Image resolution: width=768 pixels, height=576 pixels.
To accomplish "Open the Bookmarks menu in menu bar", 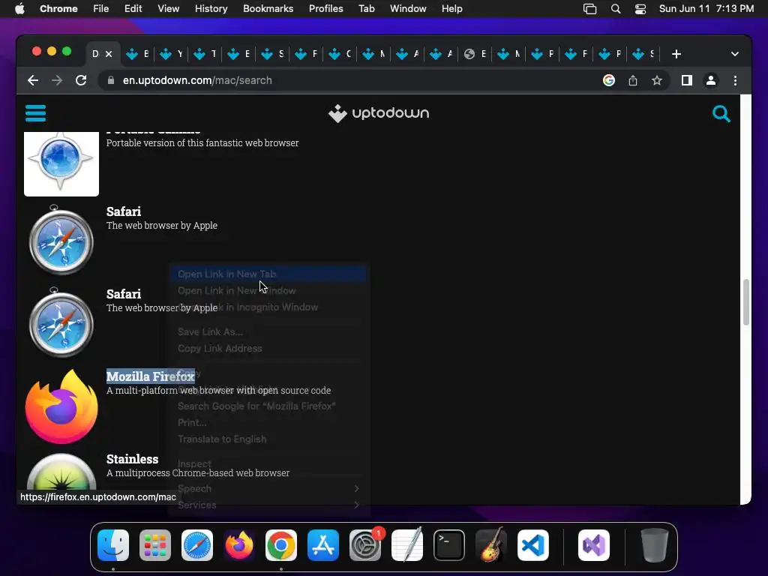I will 268,8.
